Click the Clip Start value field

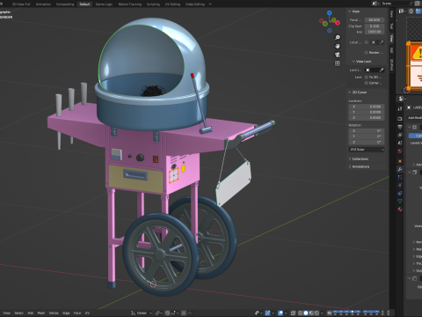tap(375, 26)
